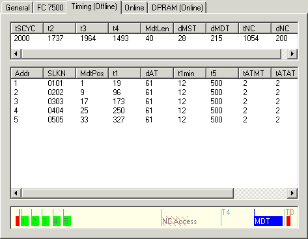
Task: Open the FC 7500 tab
Action: [50, 8]
